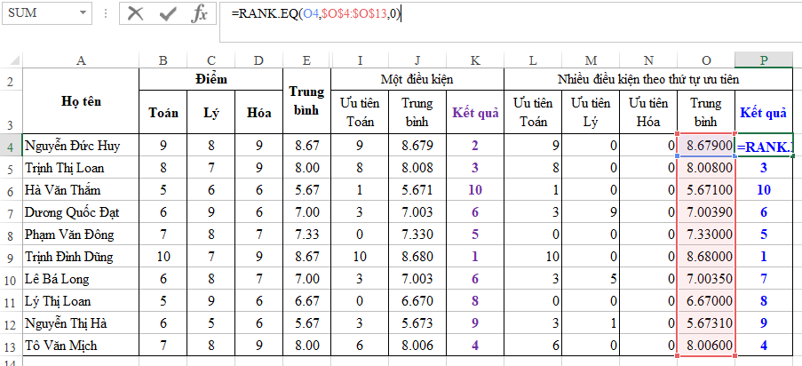The width and height of the screenshot is (802, 366).
Task: Click the Name Box showing SUM
Action: 40,14
